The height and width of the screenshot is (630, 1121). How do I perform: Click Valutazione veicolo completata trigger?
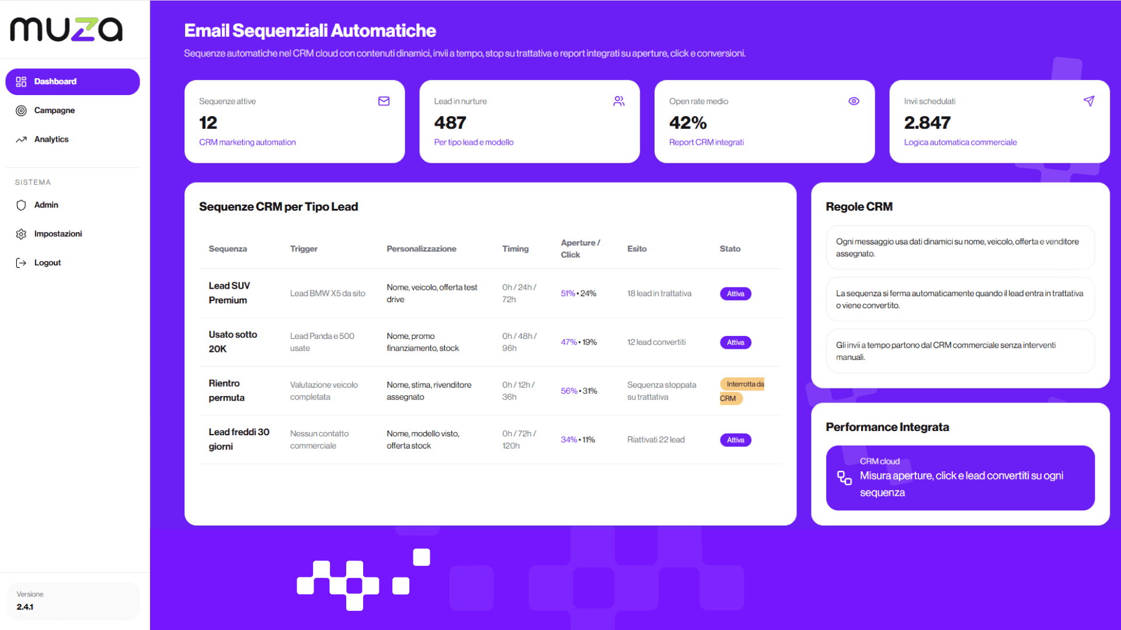tap(324, 391)
